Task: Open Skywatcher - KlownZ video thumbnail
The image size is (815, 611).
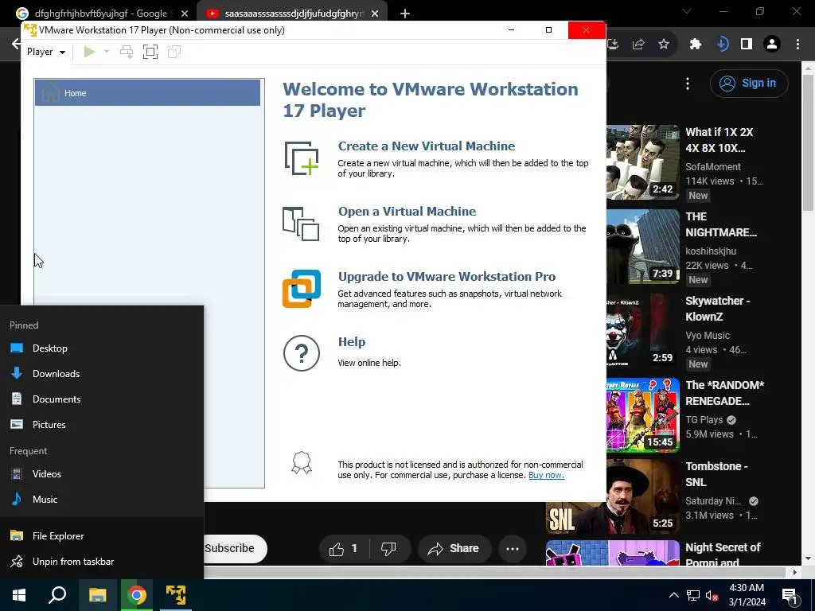Action: pyautogui.click(x=643, y=331)
